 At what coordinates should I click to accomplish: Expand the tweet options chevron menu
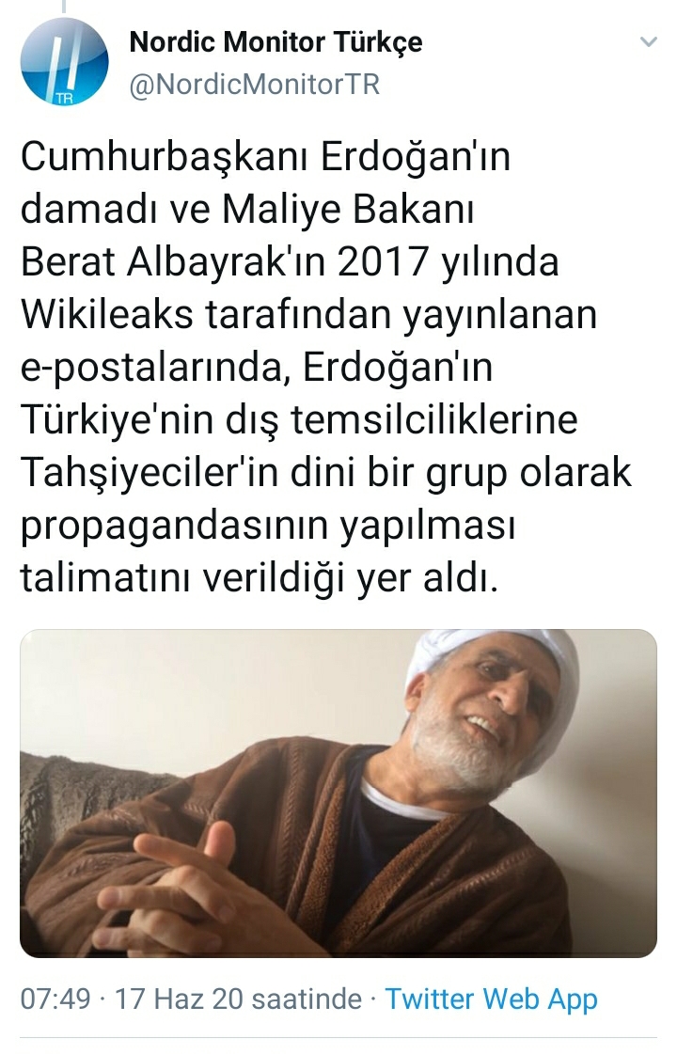coord(648,42)
